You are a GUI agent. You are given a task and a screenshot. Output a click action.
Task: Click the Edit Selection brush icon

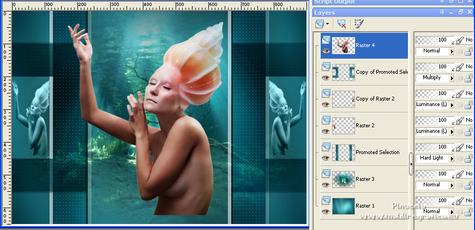359,24
